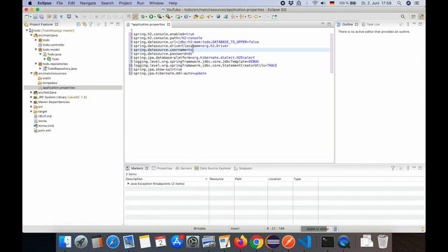Click the Run Last Tool external tools icon
The height and width of the screenshot is (252, 448).
(168, 17)
